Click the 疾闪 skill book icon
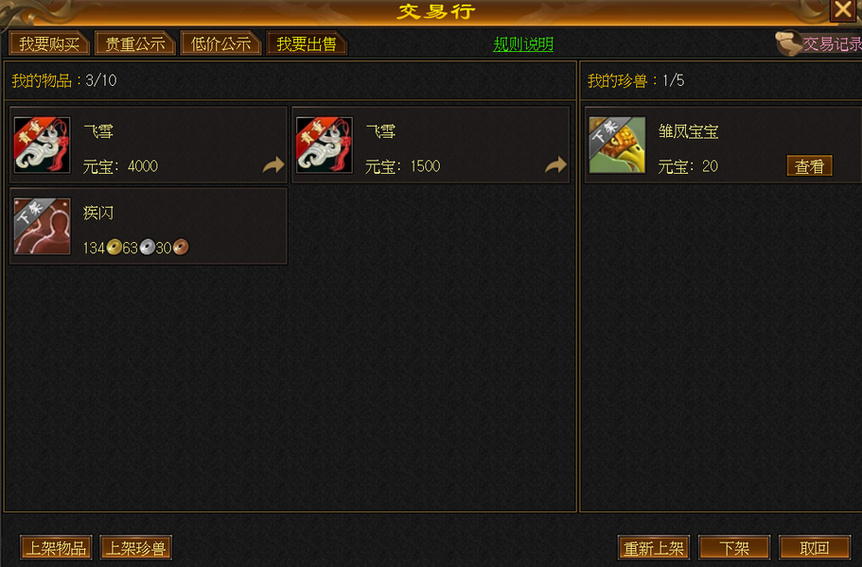The image size is (862, 567). (43, 226)
